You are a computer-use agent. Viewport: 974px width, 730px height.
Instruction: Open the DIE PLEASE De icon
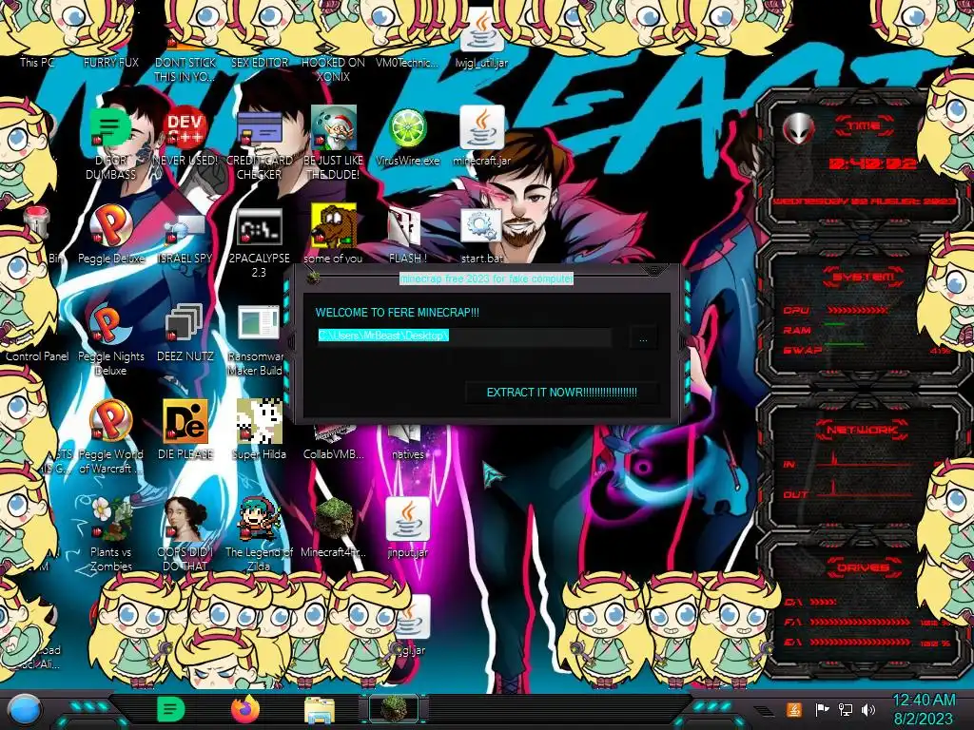coord(185,422)
